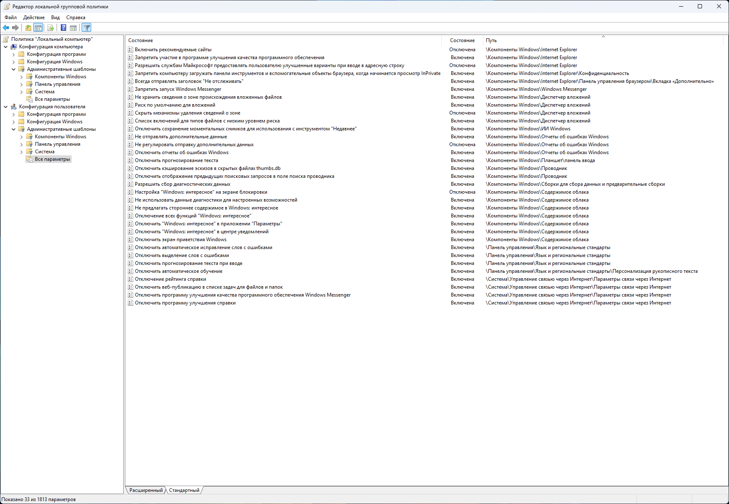The height and width of the screenshot is (504, 729).
Task: Open the Help icon on toolbar
Action: [x=63, y=27]
